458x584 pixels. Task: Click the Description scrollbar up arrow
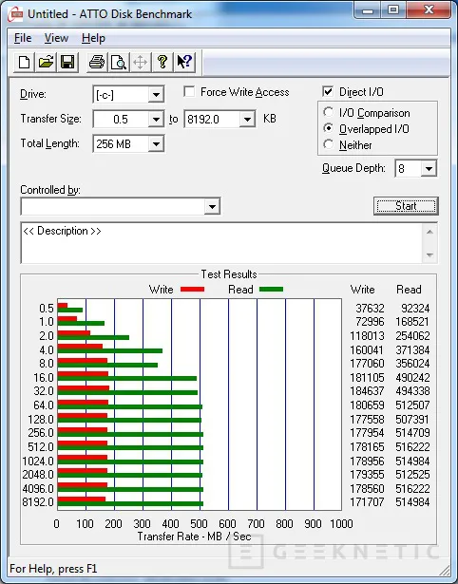429,232
